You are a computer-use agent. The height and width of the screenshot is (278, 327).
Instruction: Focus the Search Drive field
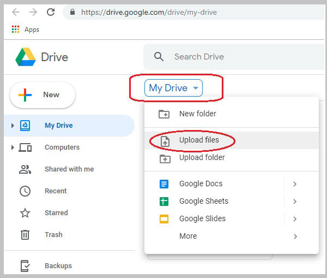[x=235, y=57]
